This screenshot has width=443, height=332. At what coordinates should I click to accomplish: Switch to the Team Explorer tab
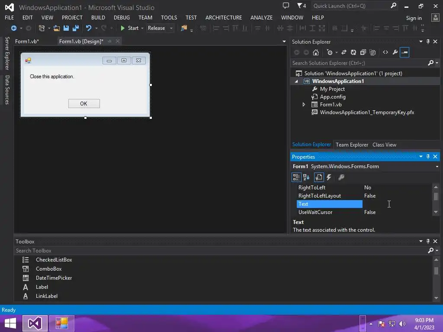click(352, 144)
